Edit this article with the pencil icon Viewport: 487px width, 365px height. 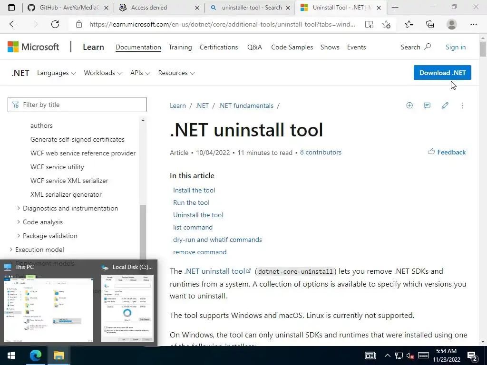445,106
